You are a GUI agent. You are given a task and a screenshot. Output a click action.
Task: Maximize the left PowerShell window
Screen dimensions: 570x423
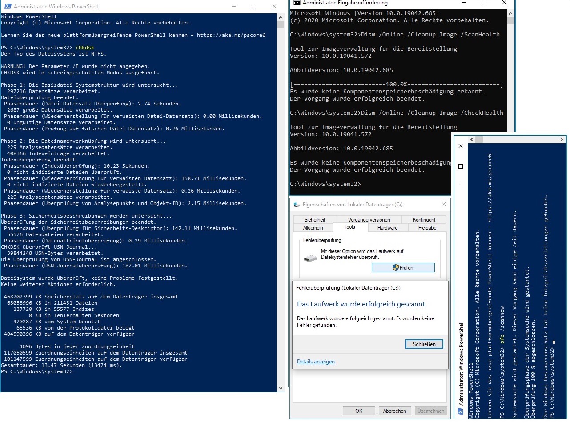click(254, 7)
